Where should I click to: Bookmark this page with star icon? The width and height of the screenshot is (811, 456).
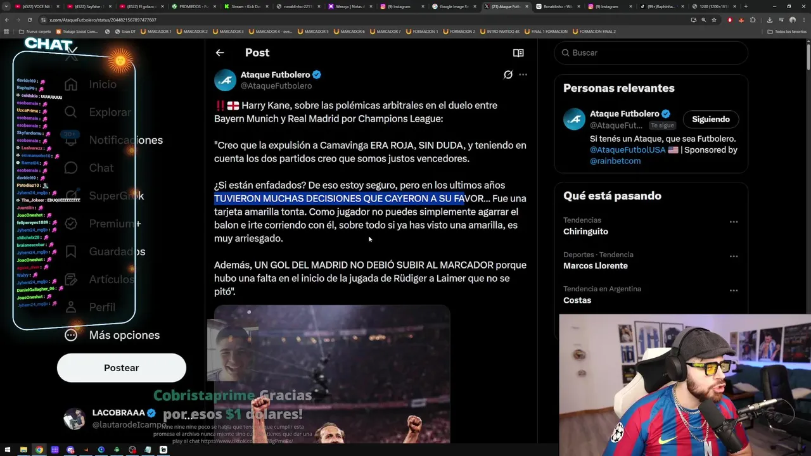pyautogui.click(x=713, y=20)
